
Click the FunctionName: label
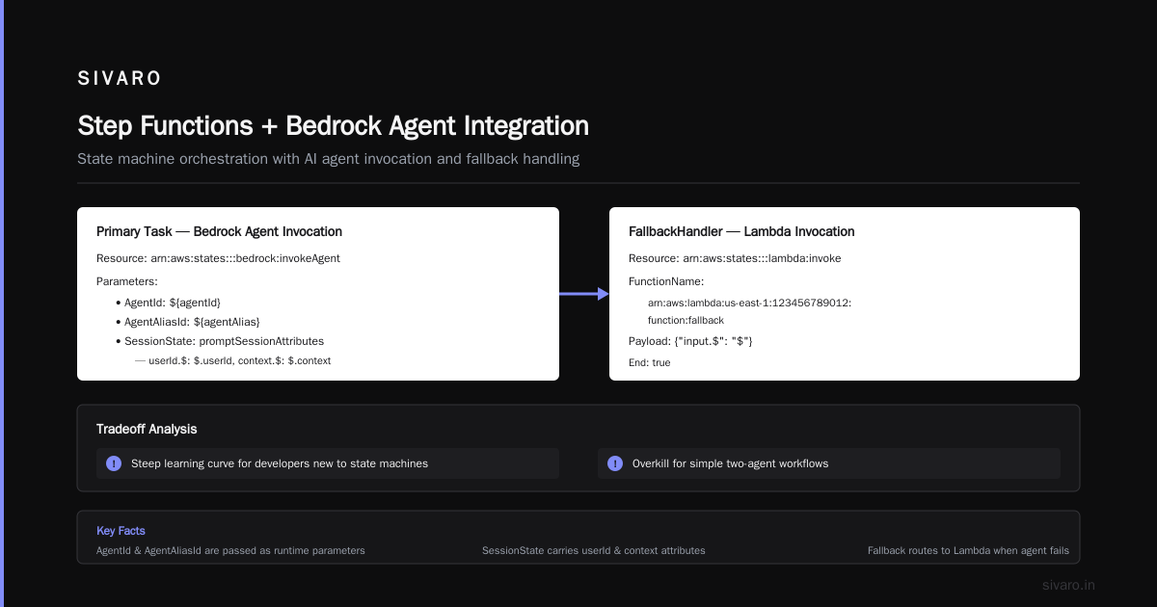point(666,281)
